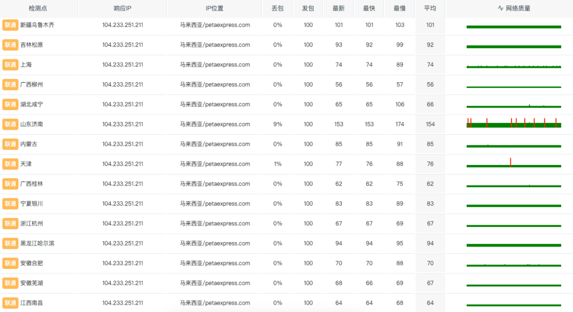Image resolution: width=573 pixels, height=312 pixels.
Task: Click 山东济南 network quality chart with red spikes
Action: click(x=513, y=124)
